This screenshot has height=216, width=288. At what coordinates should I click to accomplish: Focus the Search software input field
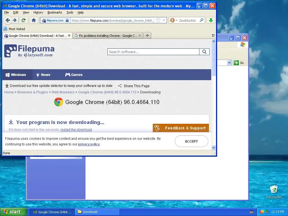[x=153, y=52]
